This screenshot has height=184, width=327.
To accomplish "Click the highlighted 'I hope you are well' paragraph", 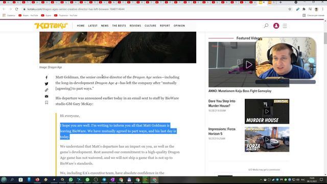I will coord(118,131).
